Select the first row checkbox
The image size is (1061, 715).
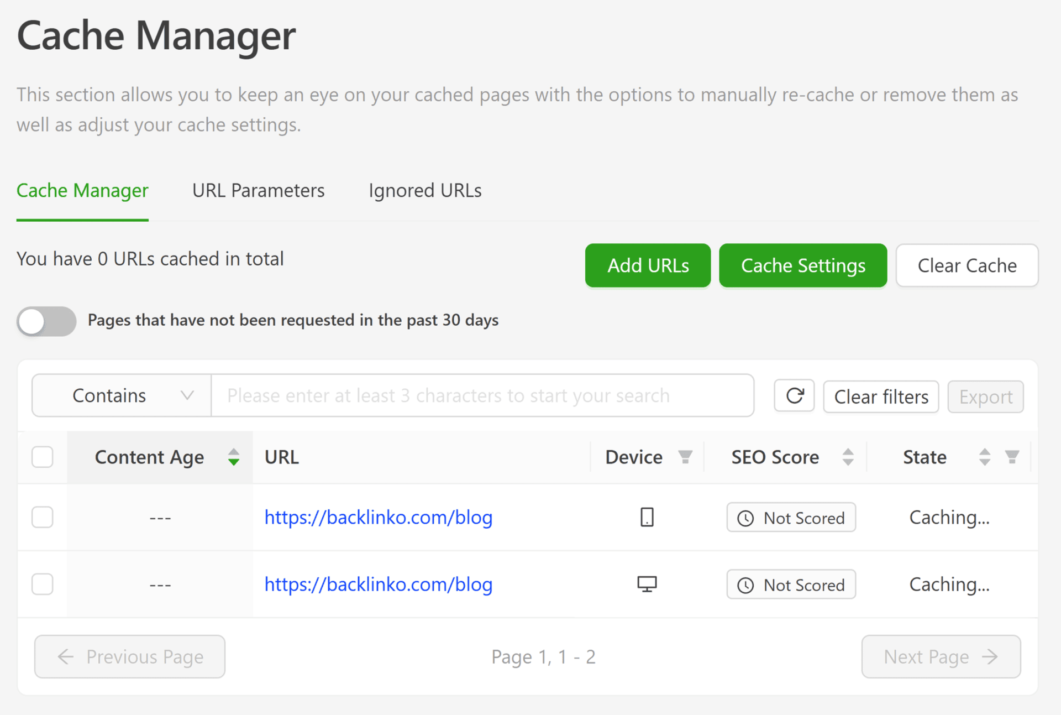(x=43, y=518)
